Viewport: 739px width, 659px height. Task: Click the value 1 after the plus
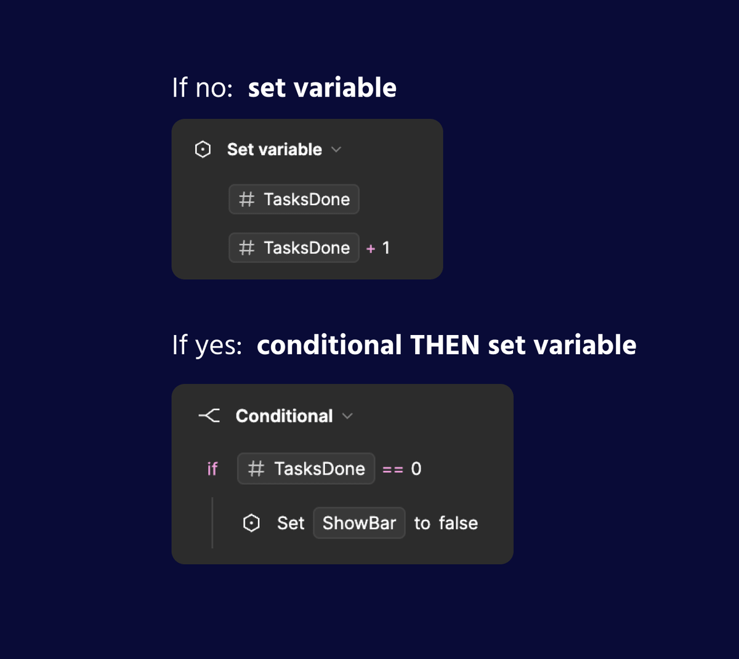click(x=386, y=248)
